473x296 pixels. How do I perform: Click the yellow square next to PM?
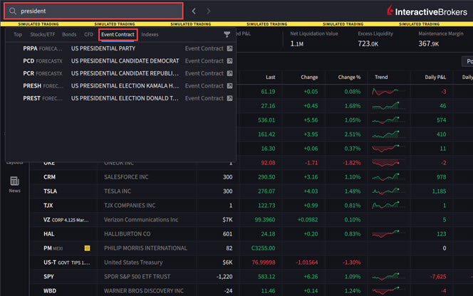click(x=87, y=248)
